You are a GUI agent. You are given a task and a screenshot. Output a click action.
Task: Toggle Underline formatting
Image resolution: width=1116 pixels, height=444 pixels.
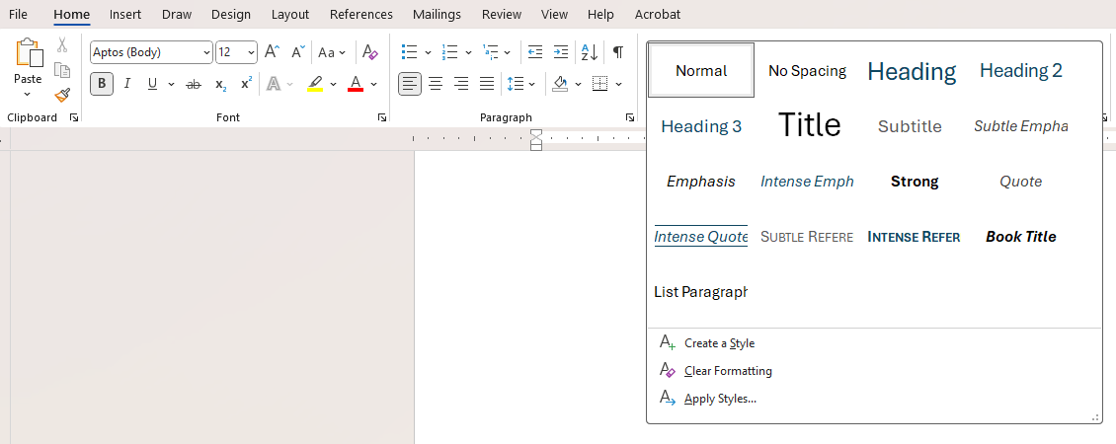pyautogui.click(x=152, y=84)
